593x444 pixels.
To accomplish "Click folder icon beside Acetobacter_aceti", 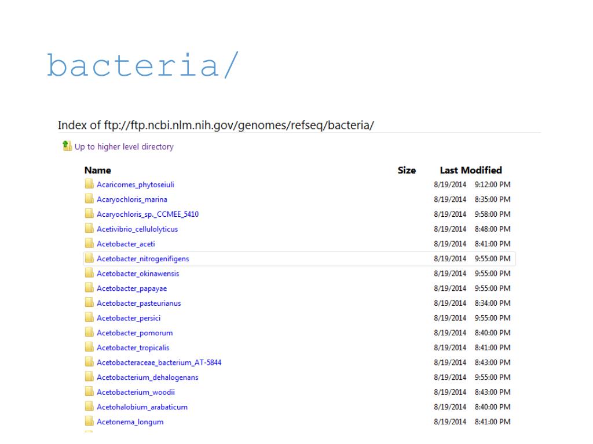I will point(89,243).
